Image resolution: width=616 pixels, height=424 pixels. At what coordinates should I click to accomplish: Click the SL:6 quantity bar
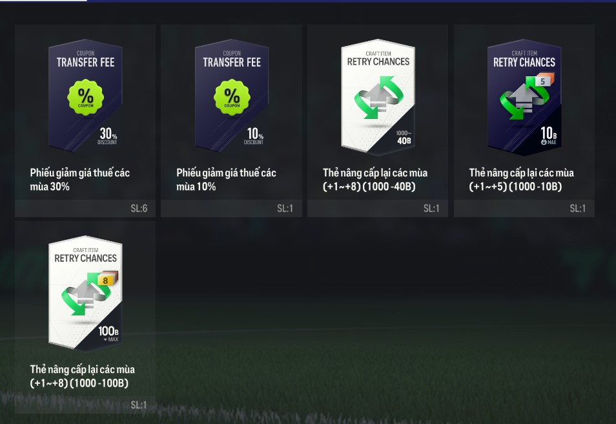click(x=85, y=208)
